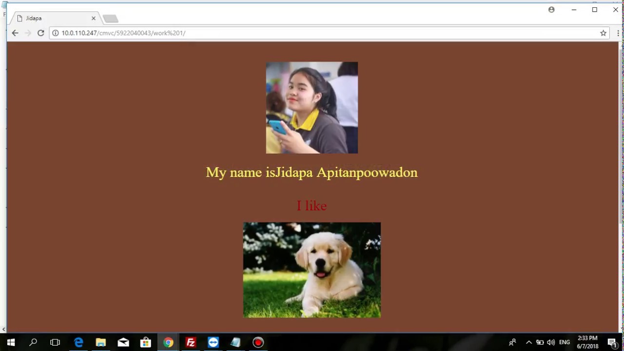Open FileZilla from taskbar

191,343
